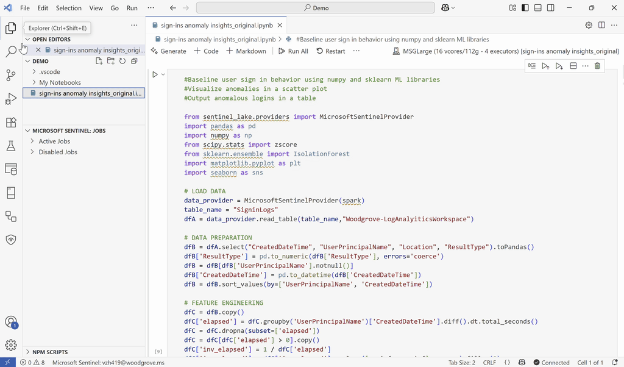Open the Go menu
The image size is (624, 367).
click(115, 7)
